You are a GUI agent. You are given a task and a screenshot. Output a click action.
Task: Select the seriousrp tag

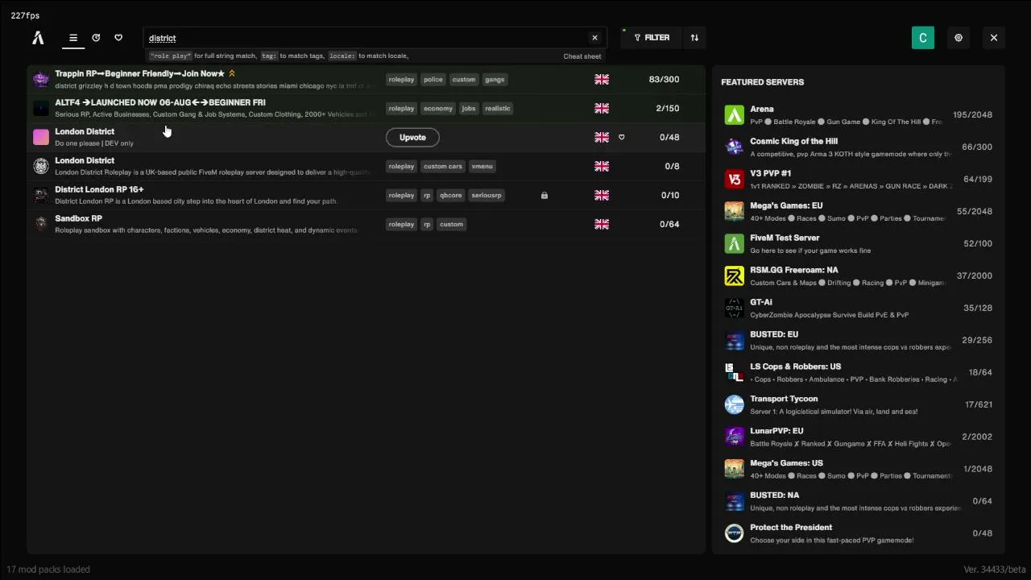[x=487, y=195]
